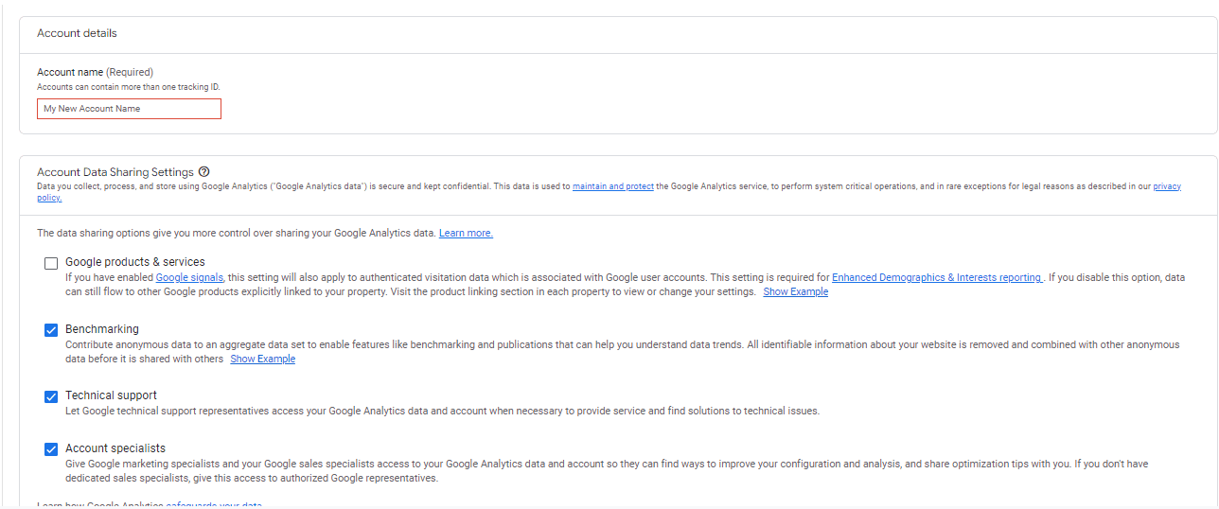Click 'Accounts can contain more than one tracking ID.' text

pos(129,87)
